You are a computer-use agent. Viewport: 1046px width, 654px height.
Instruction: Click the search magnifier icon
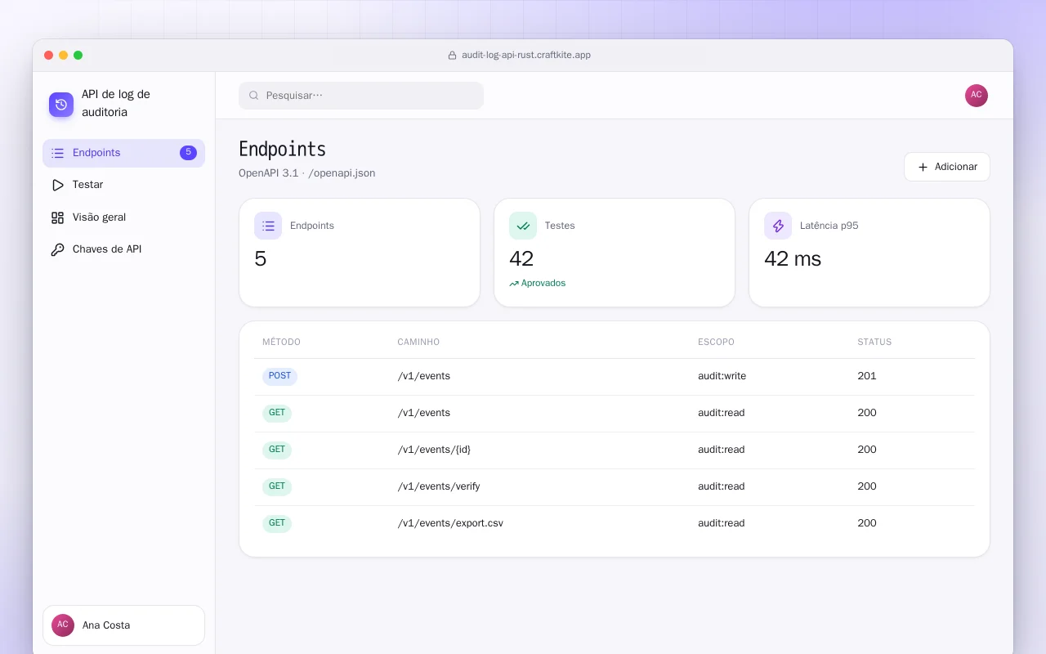coord(254,96)
